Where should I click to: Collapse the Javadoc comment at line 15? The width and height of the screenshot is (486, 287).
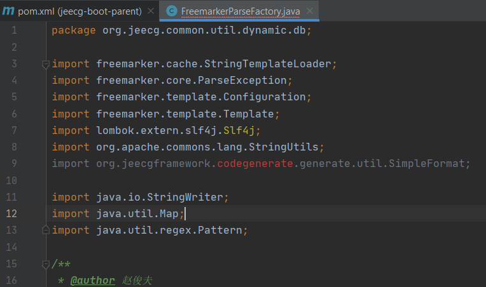tap(46, 264)
